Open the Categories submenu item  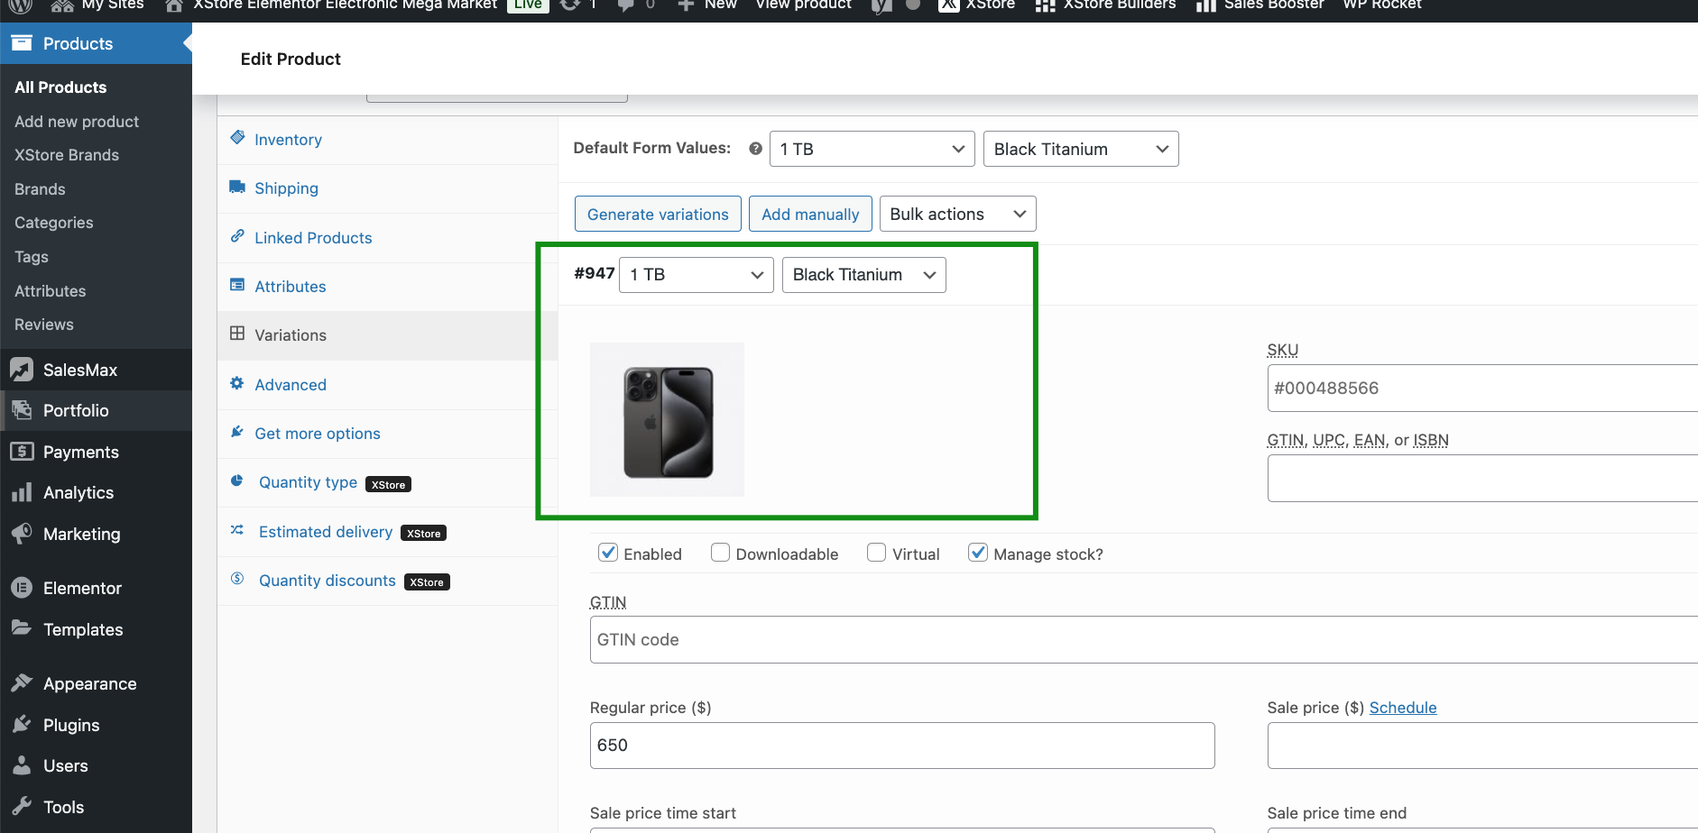tap(54, 223)
